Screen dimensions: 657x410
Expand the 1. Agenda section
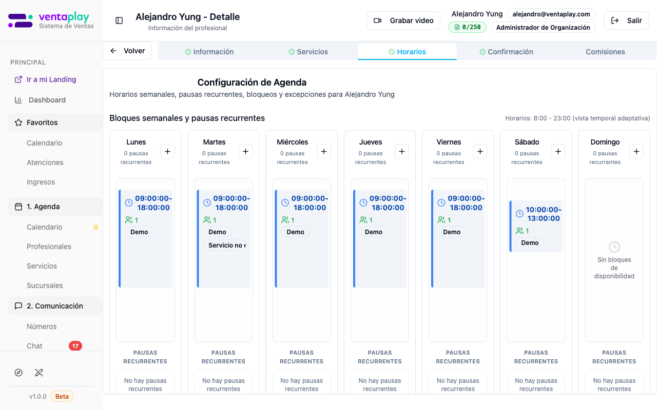pos(55,207)
